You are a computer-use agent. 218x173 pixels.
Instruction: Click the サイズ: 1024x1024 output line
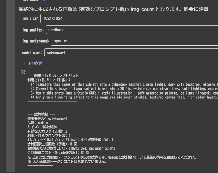click(x=42, y=127)
